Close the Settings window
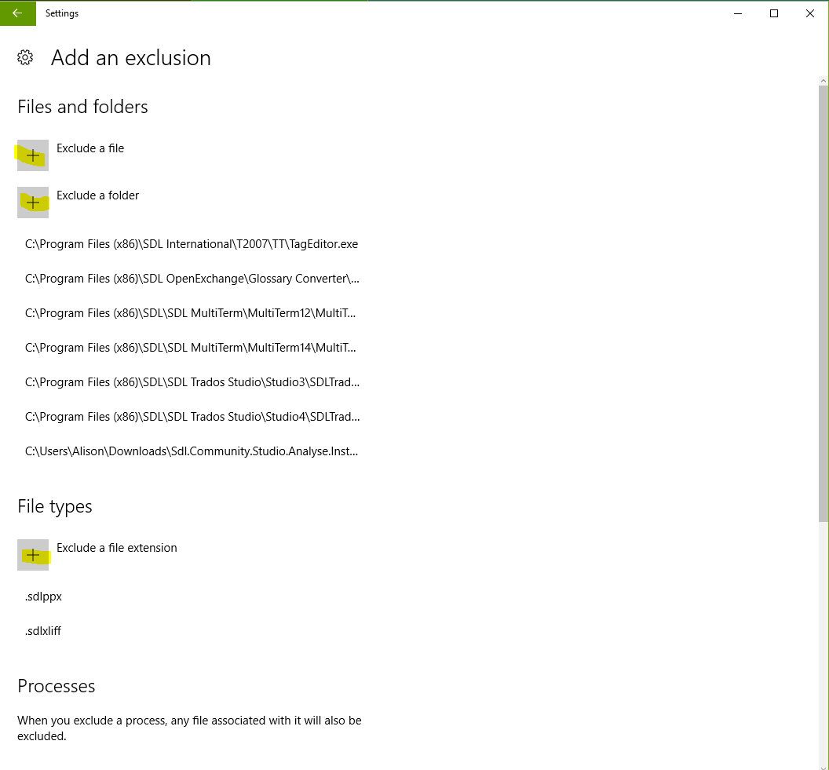 [x=810, y=13]
